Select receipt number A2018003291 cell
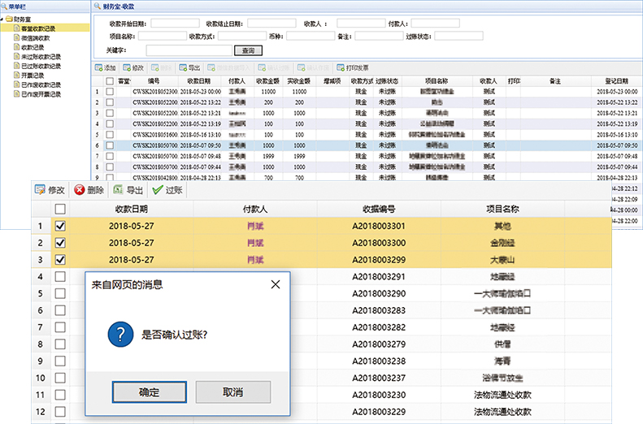643x424 pixels. [x=379, y=276]
